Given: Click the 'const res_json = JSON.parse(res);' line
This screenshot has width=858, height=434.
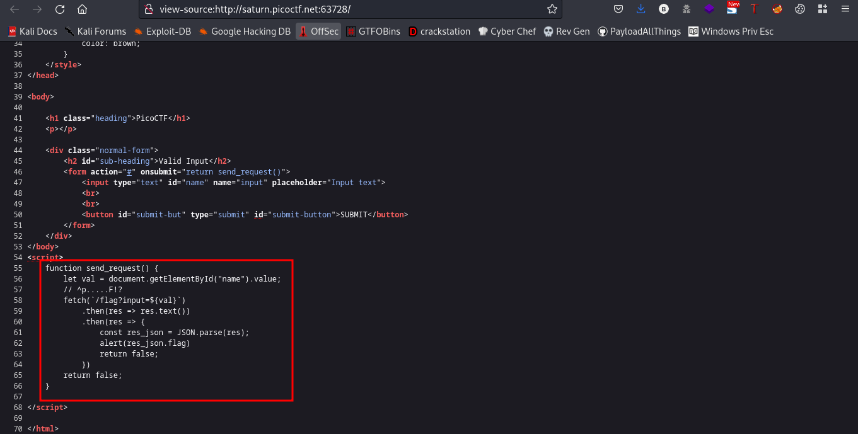Looking at the screenshot, I should pos(175,333).
